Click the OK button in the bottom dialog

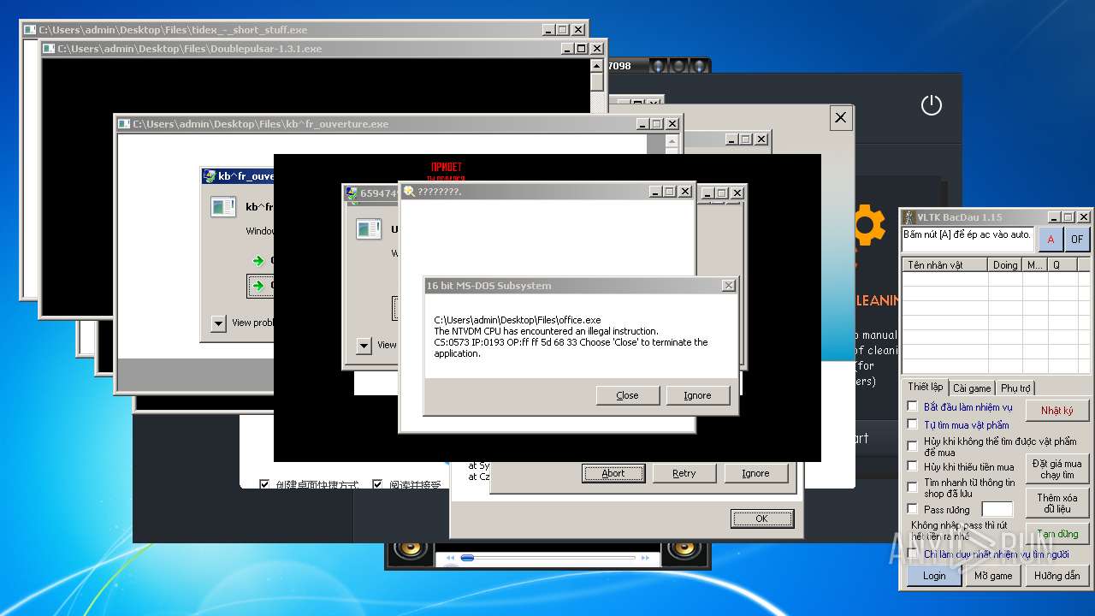click(761, 518)
